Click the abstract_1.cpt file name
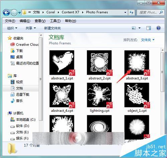This screenshot has height=158, width=167. tap(62, 78)
